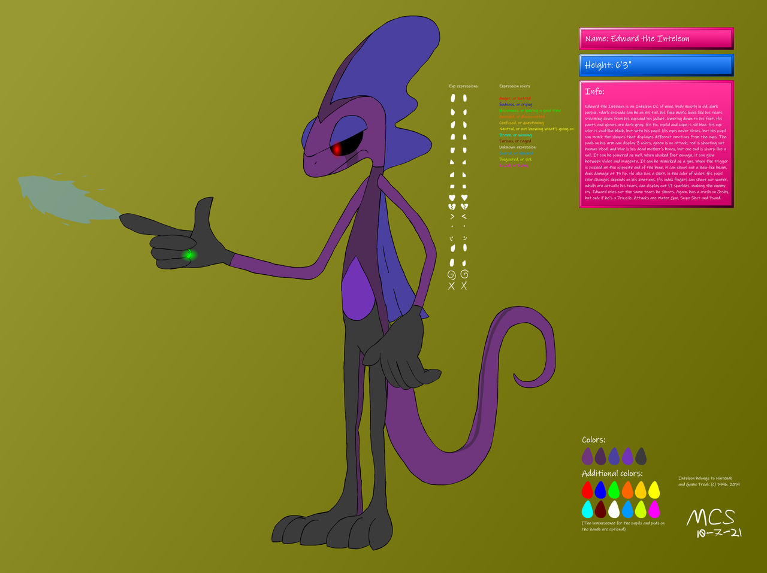Pick the red additional color swatch

587,490
